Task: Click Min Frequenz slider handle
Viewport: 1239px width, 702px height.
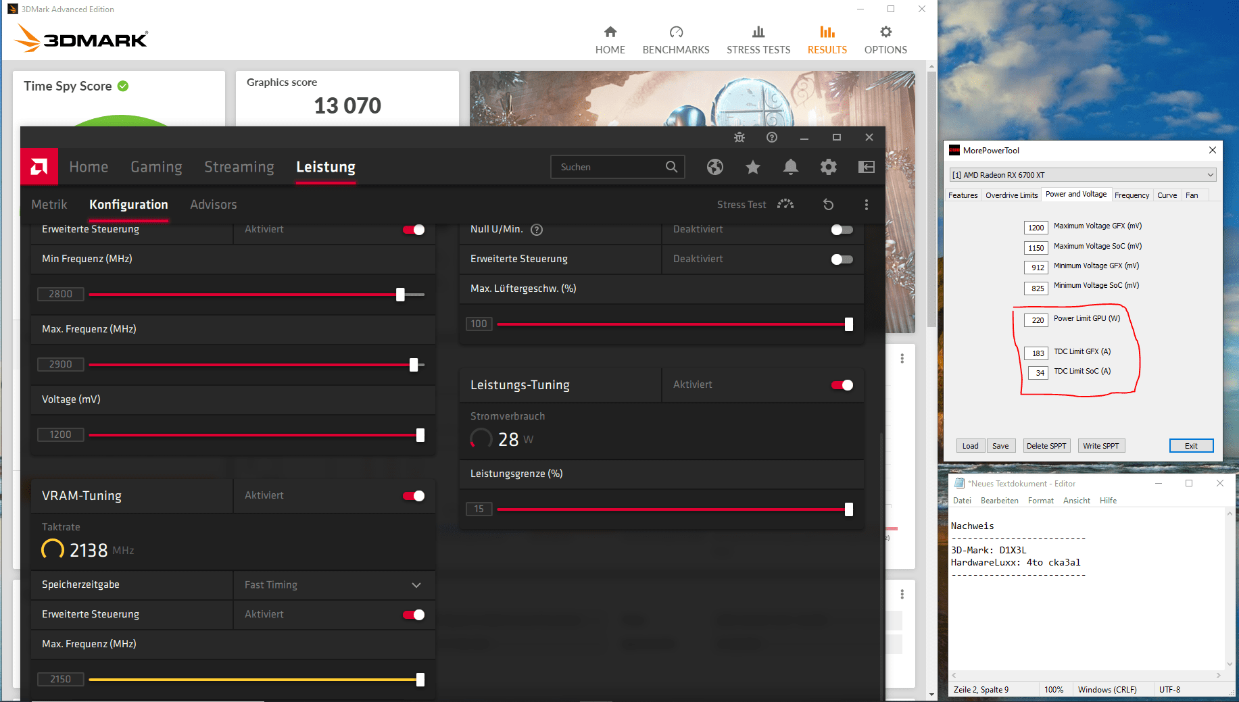Action: point(400,295)
